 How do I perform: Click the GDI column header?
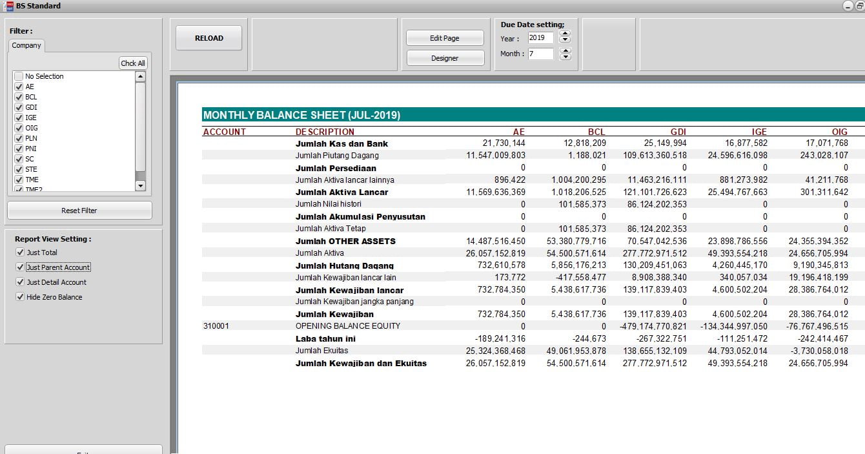click(678, 132)
